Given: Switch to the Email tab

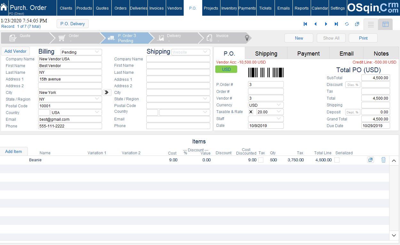Looking at the screenshot, I should tap(347, 53).
